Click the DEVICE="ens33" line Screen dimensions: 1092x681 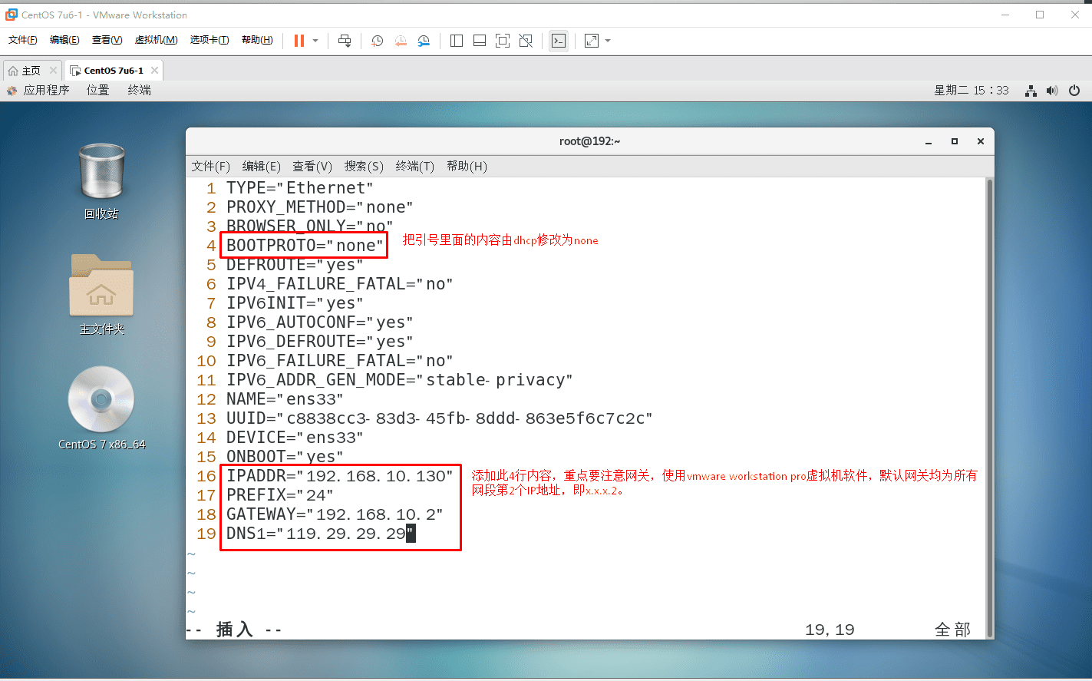click(295, 438)
